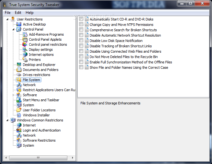212x164 pixels.
Task: Click the Control Panel Applets icon
Action: (25, 39)
